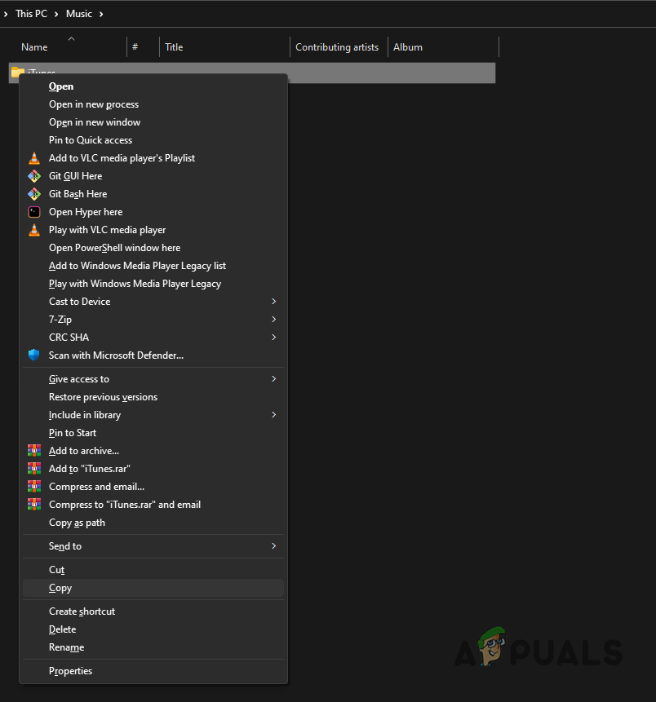This screenshot has height=702, width=656.
Task: Choose the CRC SHA menu entry
Action: [x=153, y=337]
